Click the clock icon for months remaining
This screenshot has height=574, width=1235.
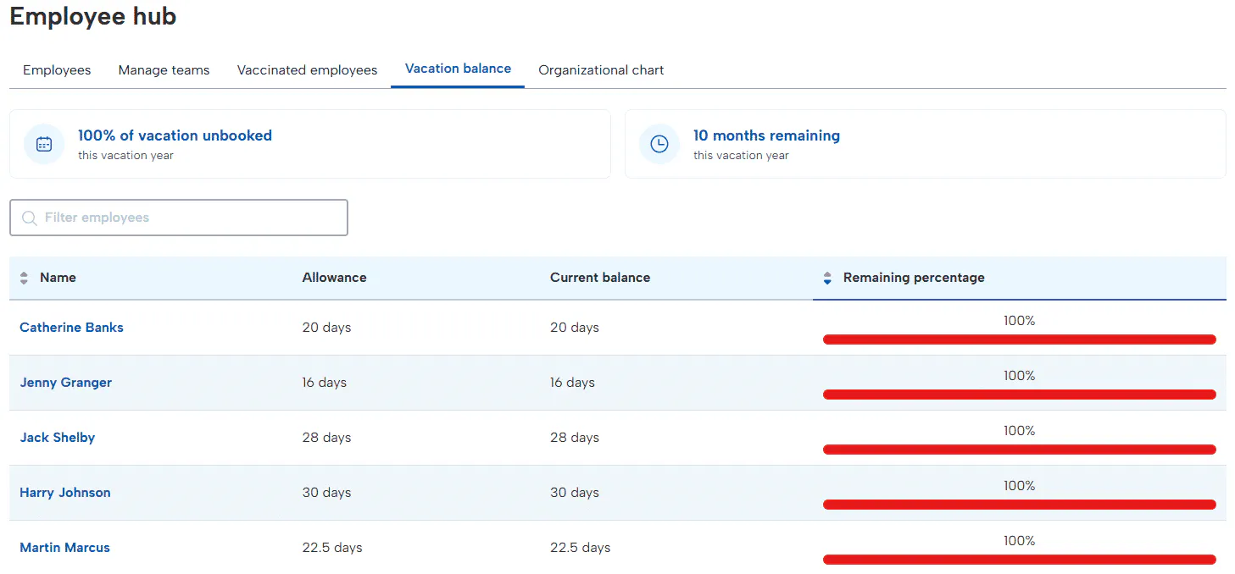pyautogui.click(x=659, y=144)
